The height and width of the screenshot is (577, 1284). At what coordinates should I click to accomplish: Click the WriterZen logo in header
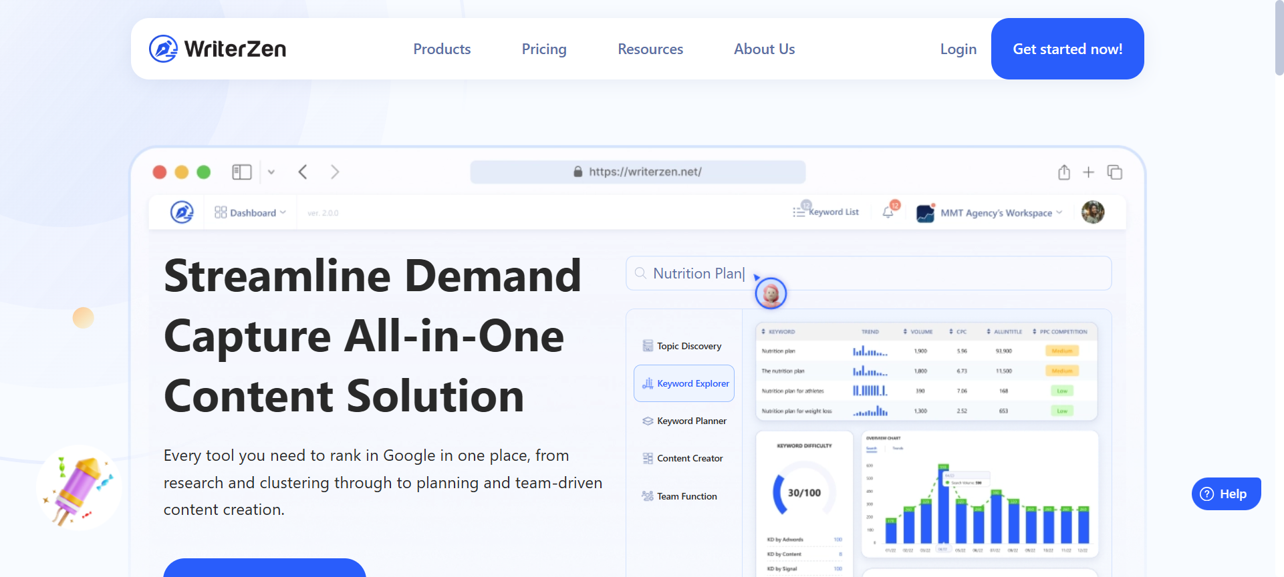click(217, 49)
